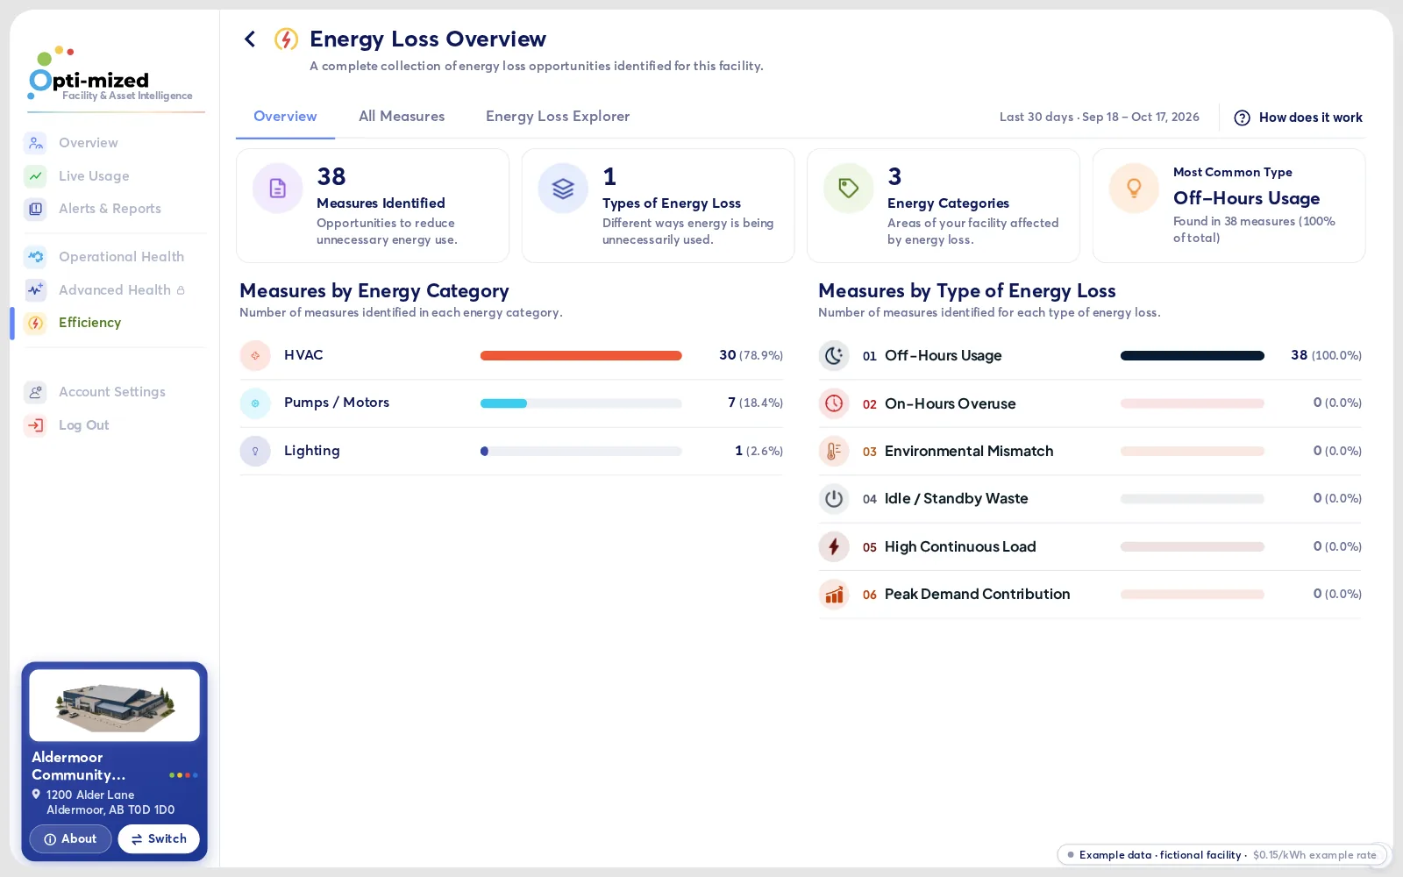Click the Pumps / Motors 7 (18.4%) value
Image resolution: width=1403 pixels, height=877 pixels.
click(755, 403)
